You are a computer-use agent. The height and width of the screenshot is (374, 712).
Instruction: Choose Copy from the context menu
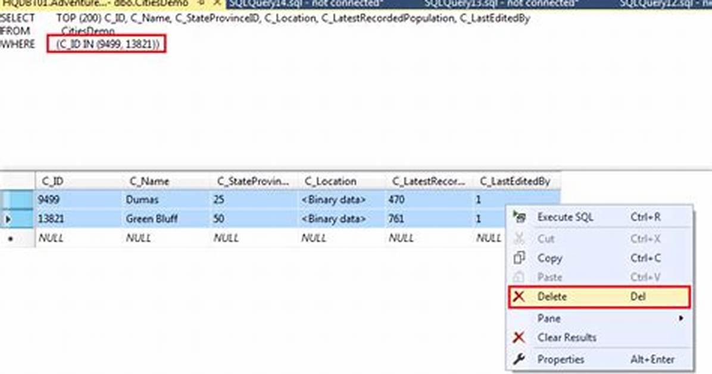(599, 258)
